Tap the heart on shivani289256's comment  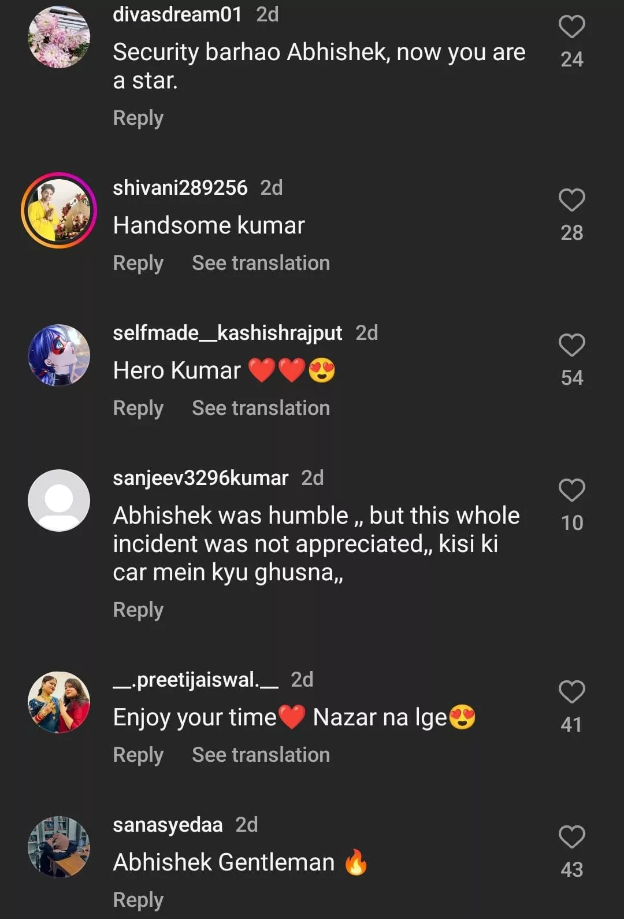(571, 201)
